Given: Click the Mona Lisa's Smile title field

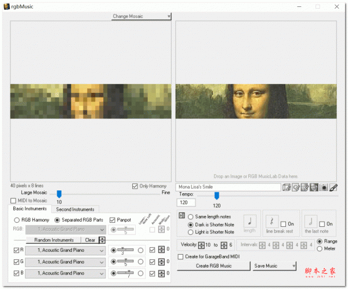Looking at the screenshot, I should pos(229,187).
